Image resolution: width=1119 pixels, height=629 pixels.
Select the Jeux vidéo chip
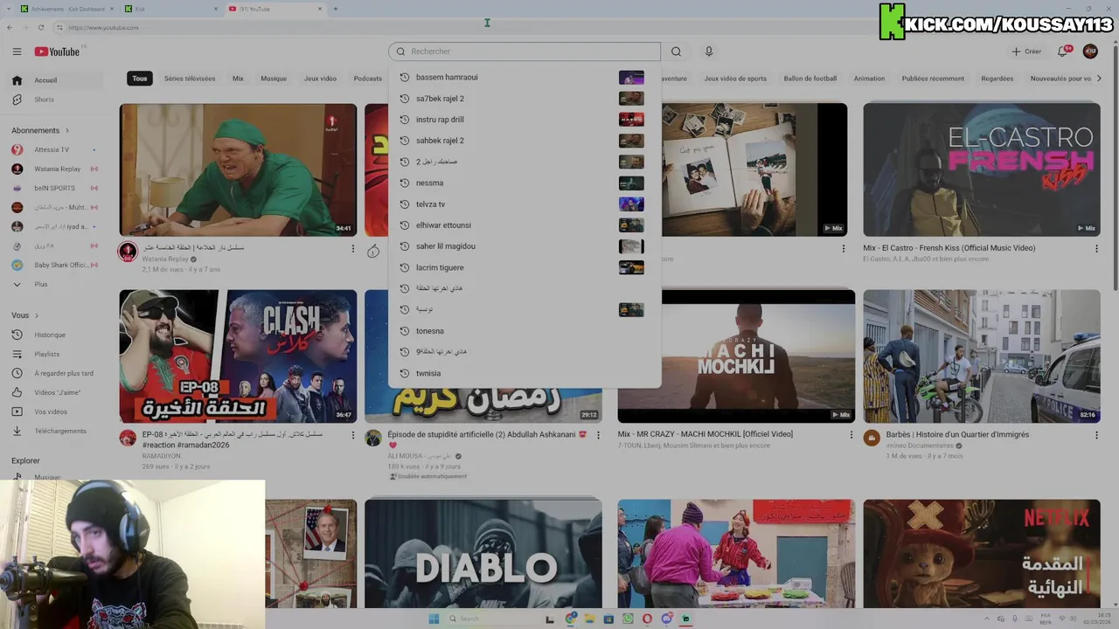tap(320, 79)
